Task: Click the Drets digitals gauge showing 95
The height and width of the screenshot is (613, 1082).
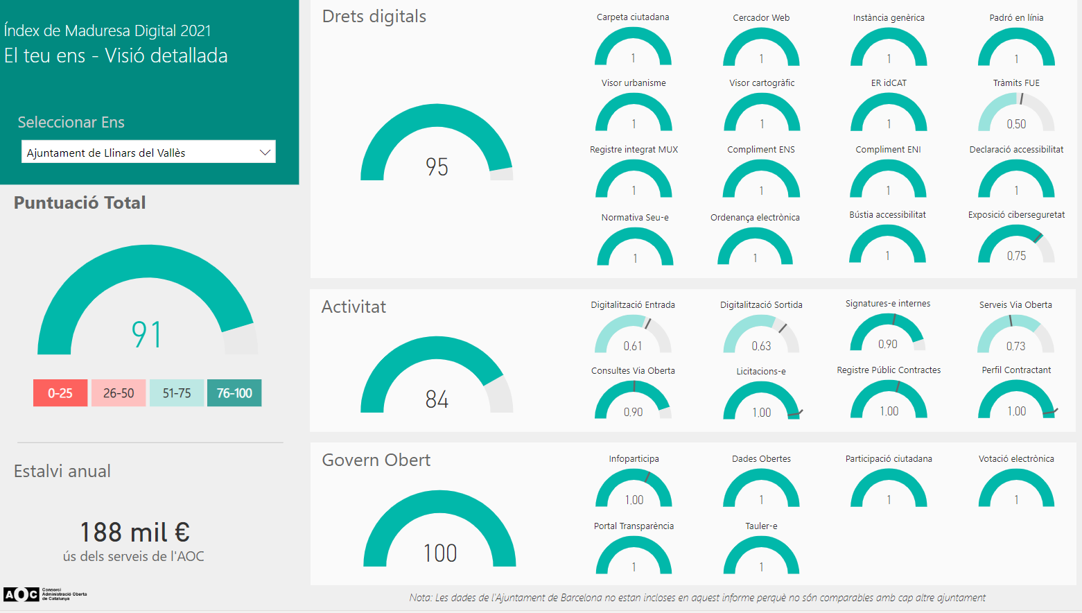Action: pos(437,147)
